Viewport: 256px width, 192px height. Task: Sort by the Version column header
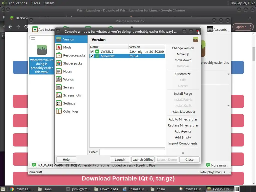click(x=146, y=47)
